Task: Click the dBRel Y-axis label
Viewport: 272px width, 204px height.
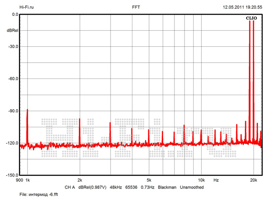Action: (x=12, y=30)
